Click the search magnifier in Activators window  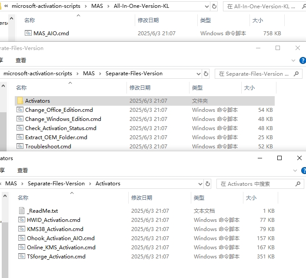[x=298, y=184]
